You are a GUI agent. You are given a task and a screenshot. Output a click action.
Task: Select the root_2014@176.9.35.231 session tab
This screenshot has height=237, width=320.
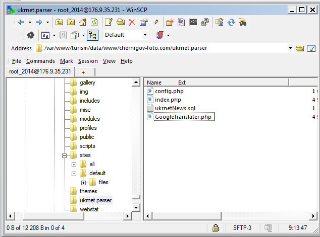click(40, 71)
